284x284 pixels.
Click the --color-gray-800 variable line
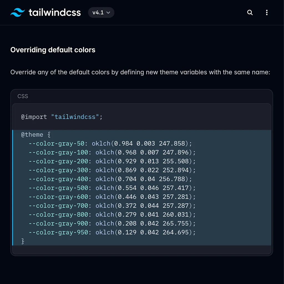pyautogui.click(x=112, y=215)
